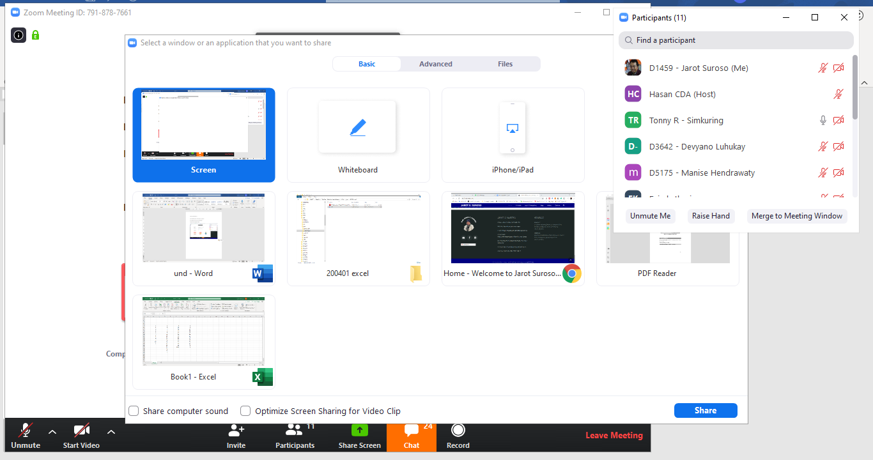Click the blue Share button
873x460 pixels.
point(706,410)
